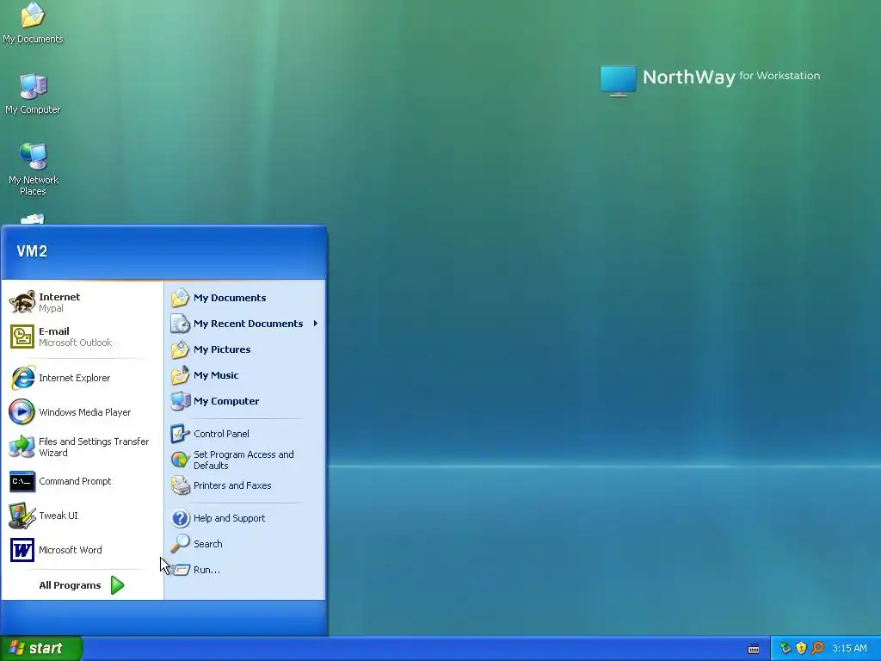
Task: Click the network connection tray icon
Action: (786, 648)
